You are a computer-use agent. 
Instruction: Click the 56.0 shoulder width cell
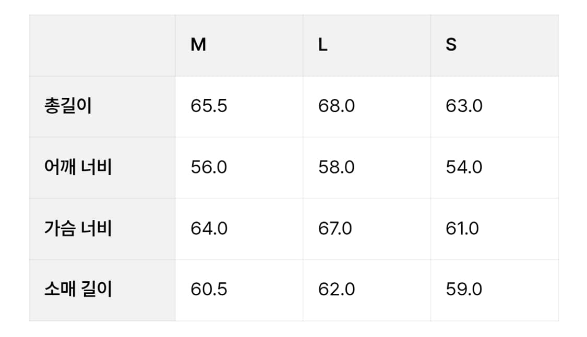point(209,167)
